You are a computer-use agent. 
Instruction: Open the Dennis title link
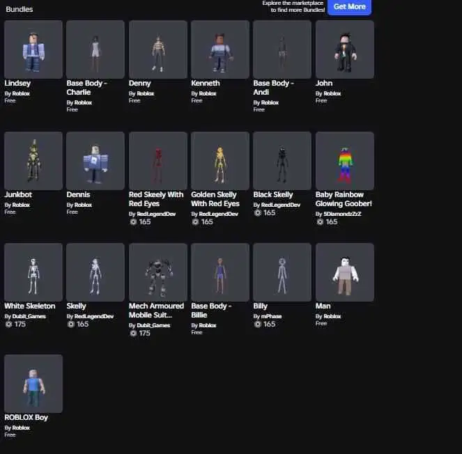pyautogui.click(x=78, y=194)
